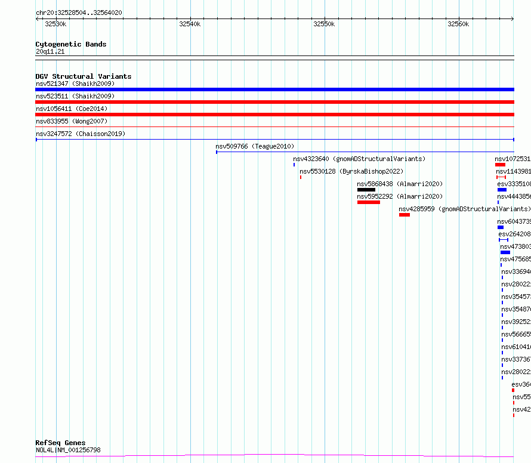Click the nsv1056411 (Coe2014) label
Screen dimensions: 531x463
72,109
